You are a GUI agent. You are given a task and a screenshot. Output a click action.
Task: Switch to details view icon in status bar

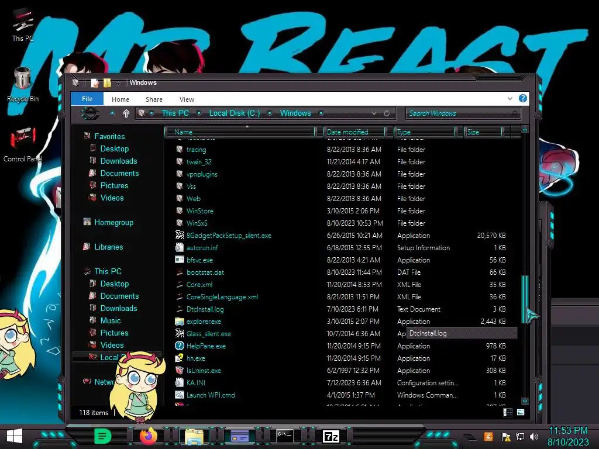pyautogui.click(x=508, y=412)
